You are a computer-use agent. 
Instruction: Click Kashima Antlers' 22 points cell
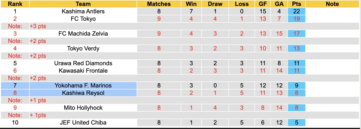[x=296, y=11]
